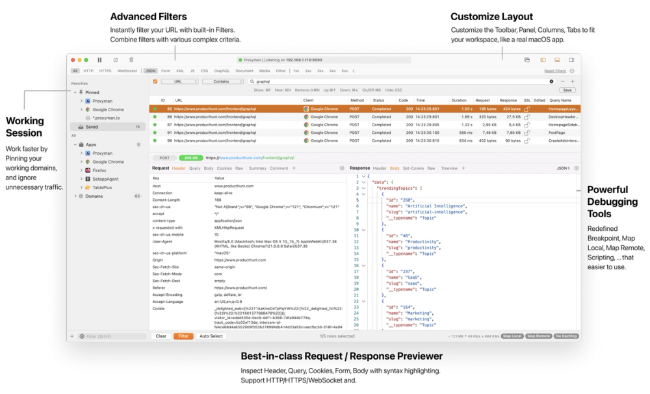This screenshot has height=394, width=650.
Task: Switch to the Request Query tab
Action: [194, 168]
